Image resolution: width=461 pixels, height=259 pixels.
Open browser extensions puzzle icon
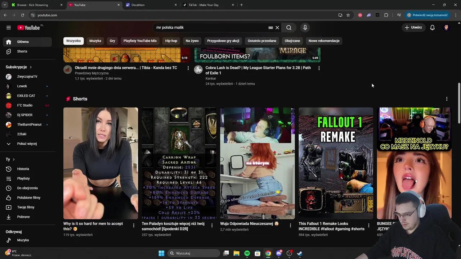[386, 15]
